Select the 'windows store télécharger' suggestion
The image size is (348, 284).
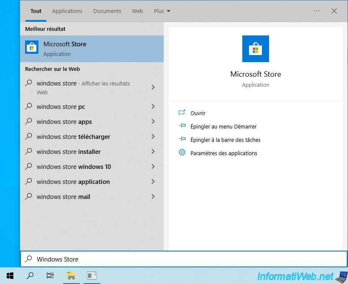point(92,137)
